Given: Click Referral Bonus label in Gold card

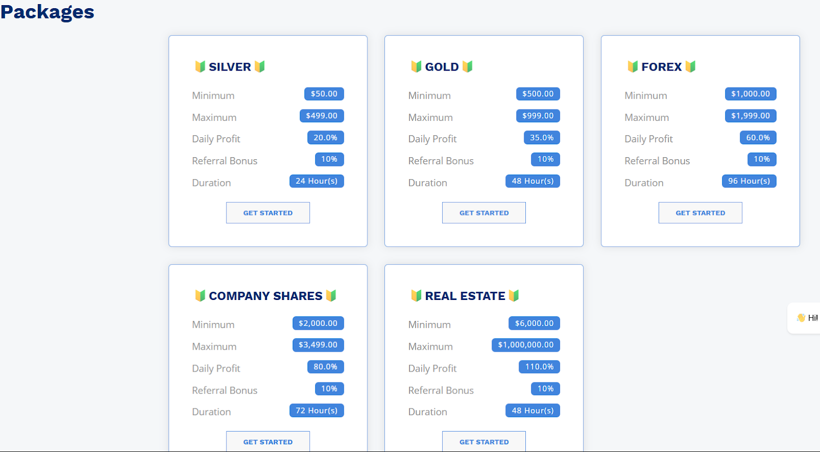Looking at the screenshot, I should click(x=441, y=161).
